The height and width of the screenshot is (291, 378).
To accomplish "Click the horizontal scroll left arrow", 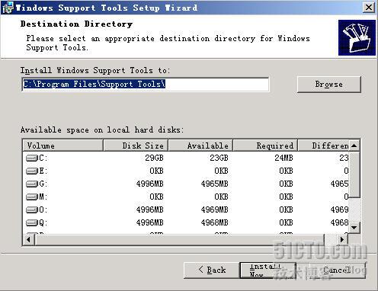I will [29, 239].
